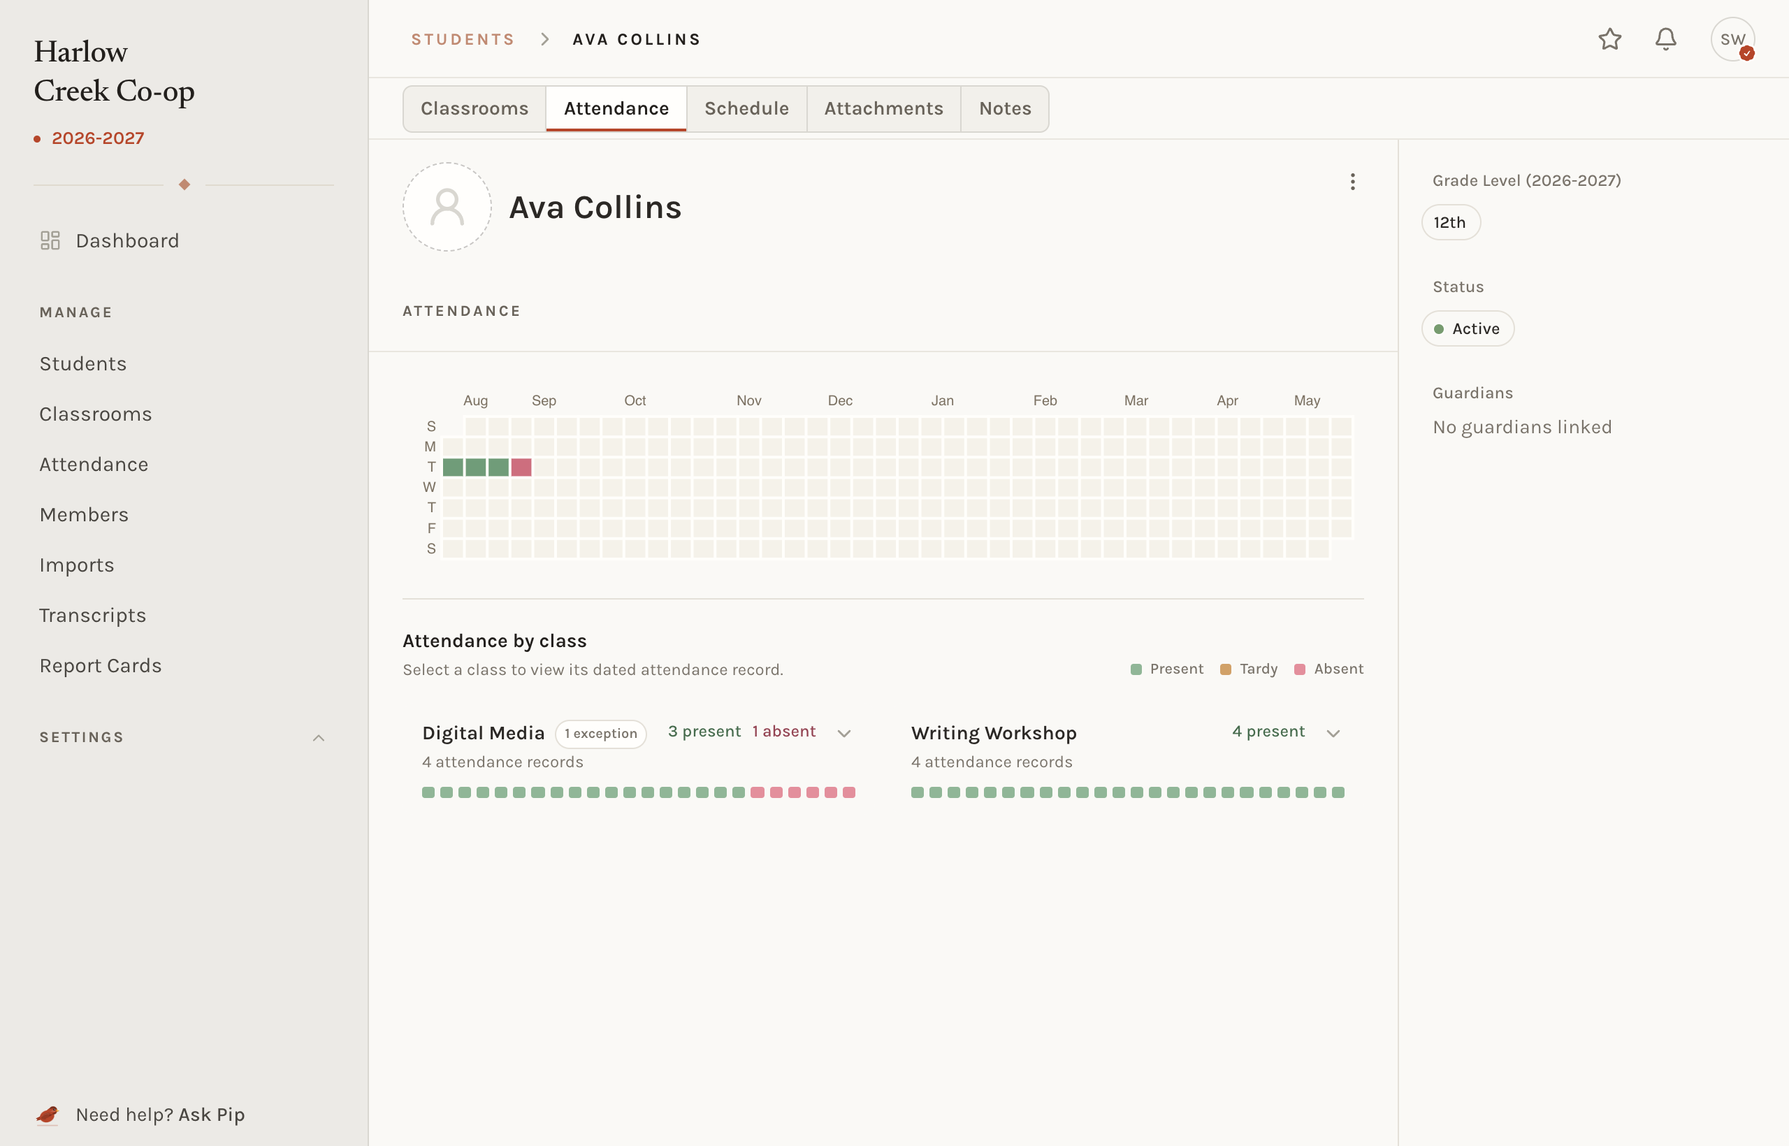Click Ava Collins profile photo placeholder
Image resolution: width=1789 pixels, height=1146 pixels.
[x=447, y=207]
